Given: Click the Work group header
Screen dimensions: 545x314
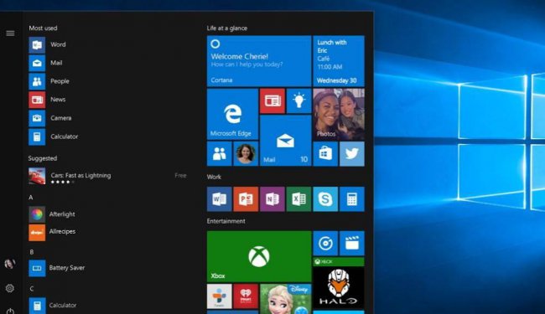Looking at the screenshot, I should pos(214,177).
